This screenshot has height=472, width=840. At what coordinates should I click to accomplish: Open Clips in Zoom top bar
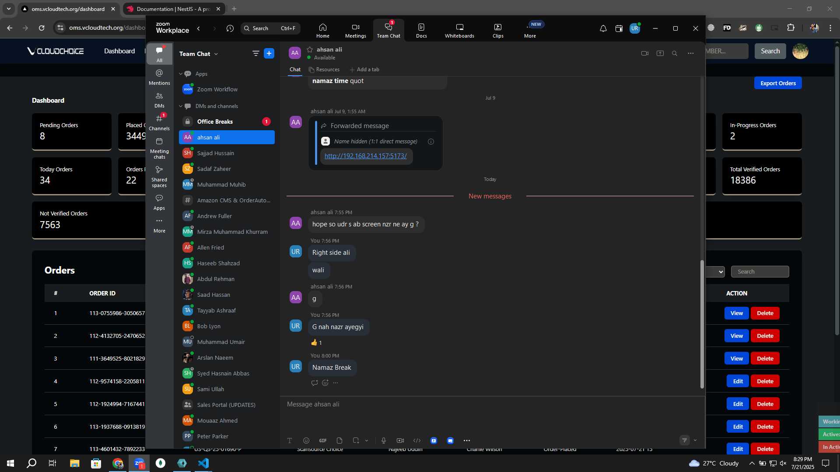coord(498,31)
